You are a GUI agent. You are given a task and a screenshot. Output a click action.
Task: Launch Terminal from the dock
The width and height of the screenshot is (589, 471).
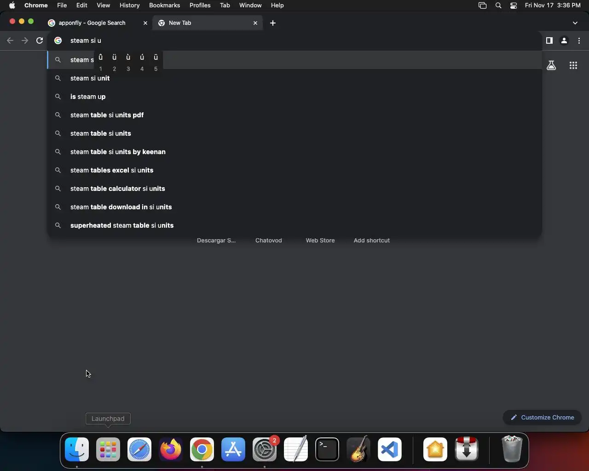pos(327,449)
